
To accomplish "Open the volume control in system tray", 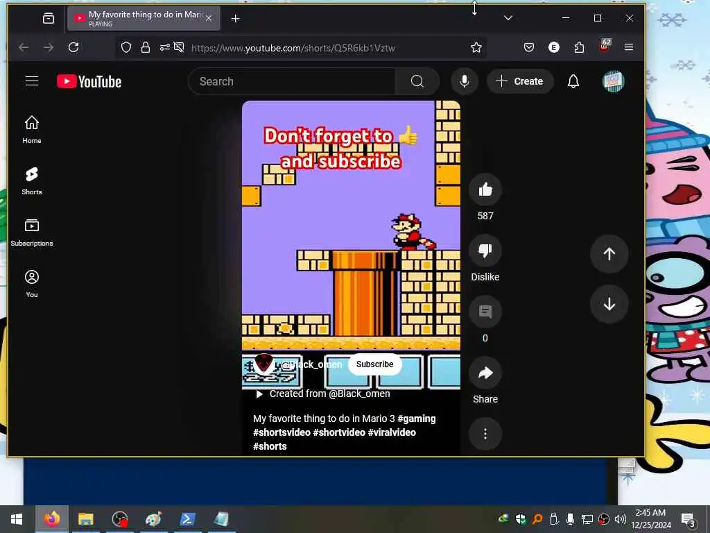I will pyautogui.click(x=621, y=519).
